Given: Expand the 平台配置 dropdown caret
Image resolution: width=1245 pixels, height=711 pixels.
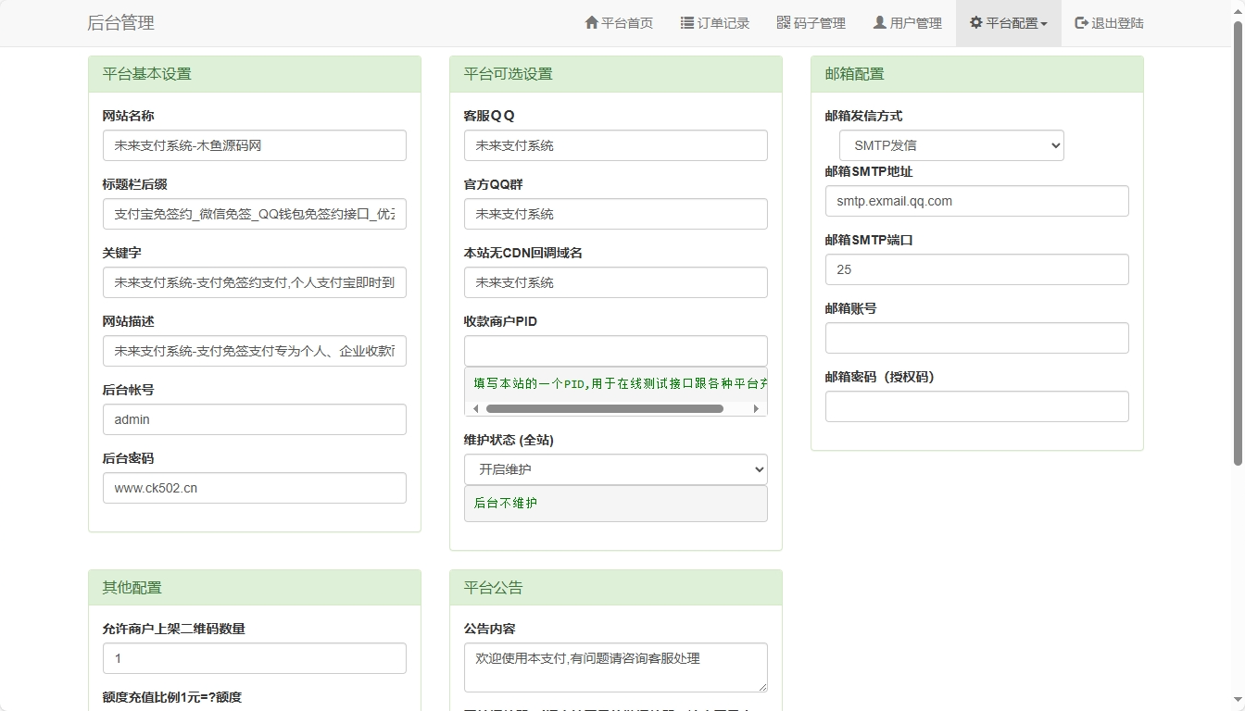Looking at the screenshot, I should coord(1044,24).
